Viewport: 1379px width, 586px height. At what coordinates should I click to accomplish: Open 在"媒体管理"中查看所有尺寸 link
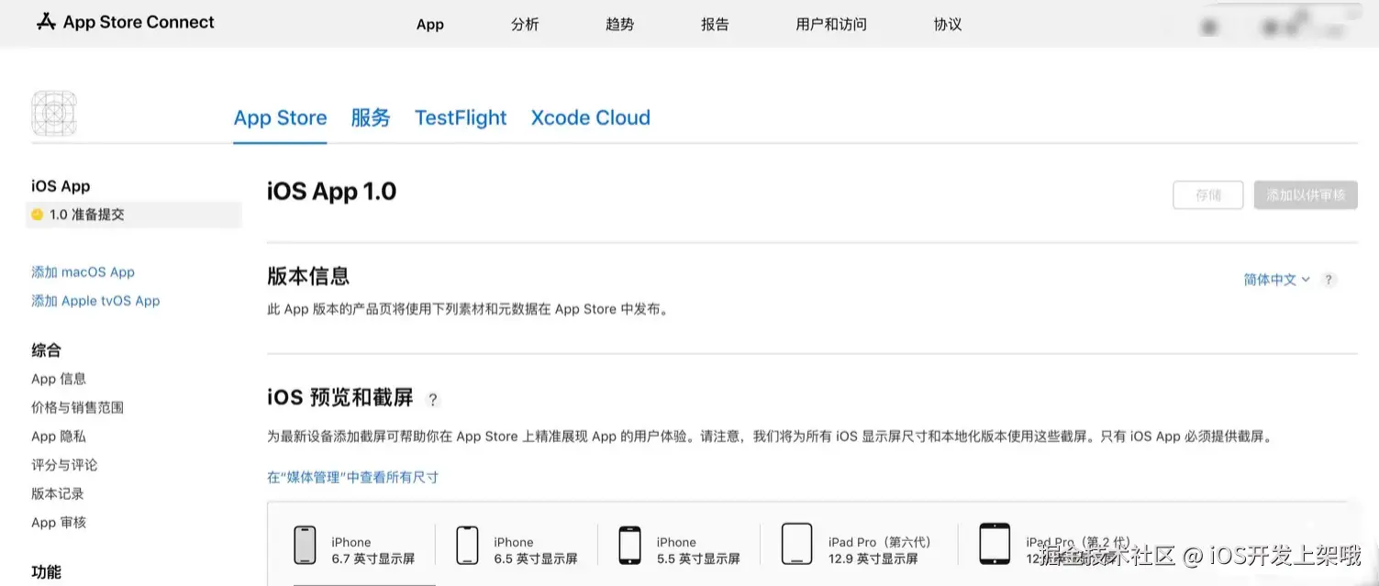(x=351, y=477)
